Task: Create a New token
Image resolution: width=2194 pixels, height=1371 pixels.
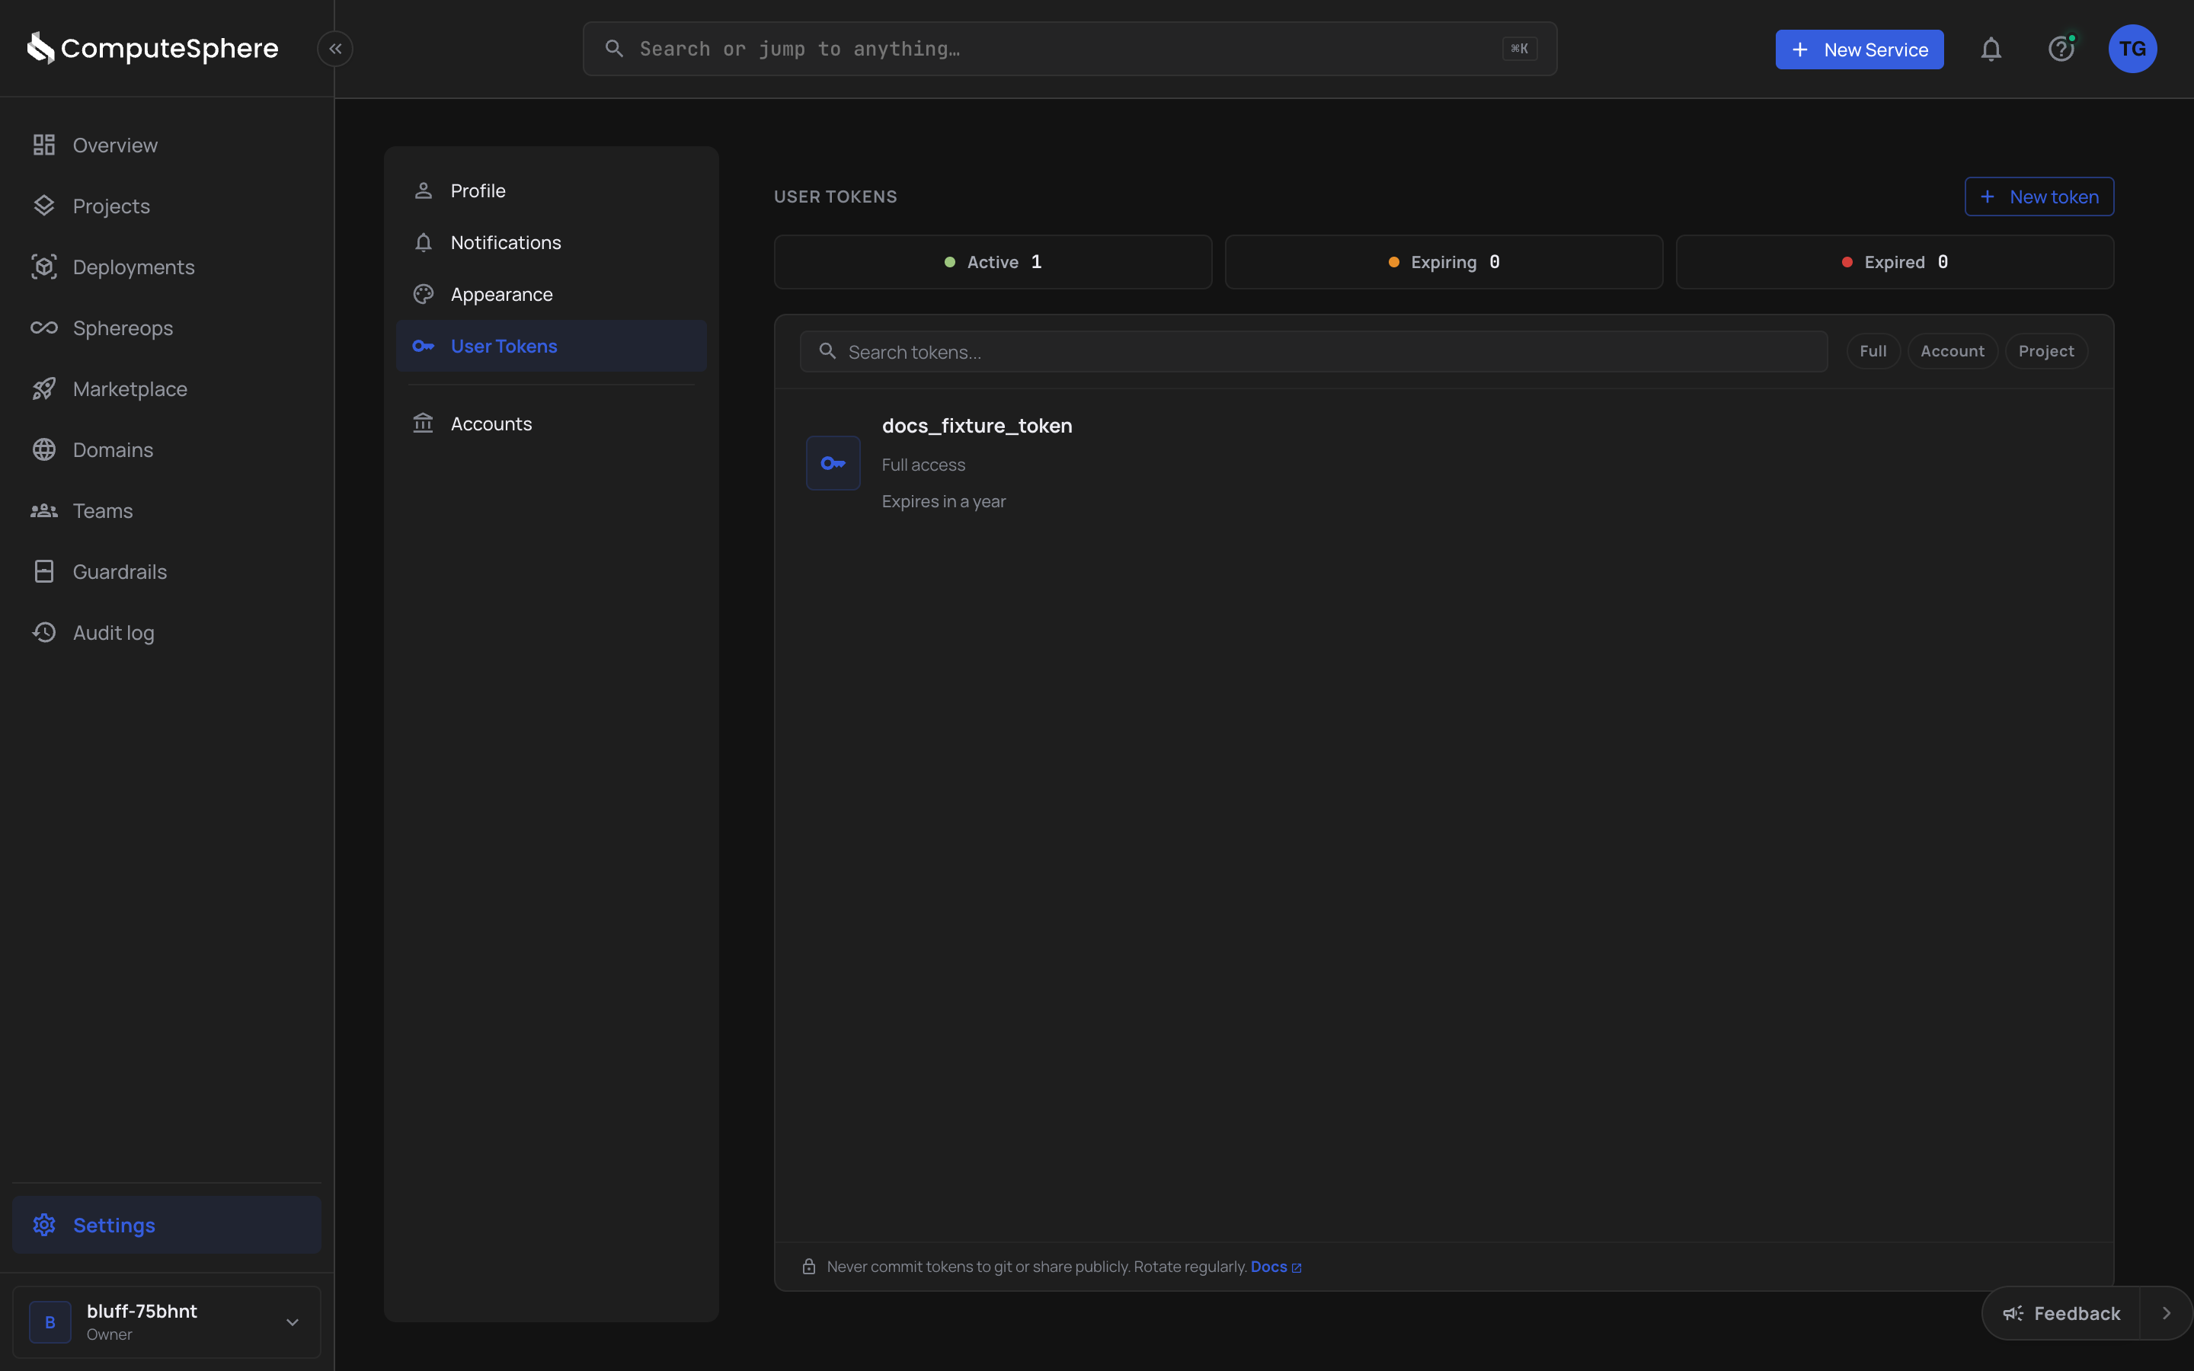Action: point(2039,197)
